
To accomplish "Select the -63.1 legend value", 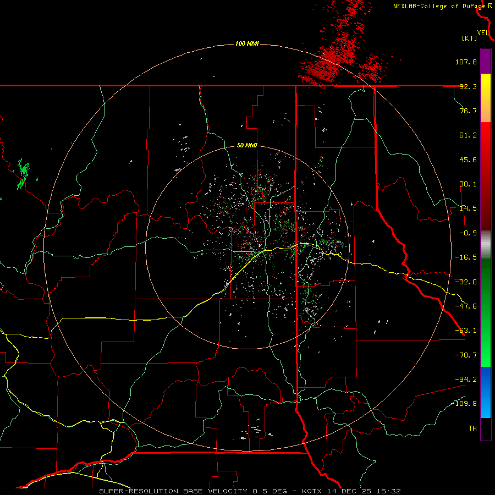I will pos(466,331).
